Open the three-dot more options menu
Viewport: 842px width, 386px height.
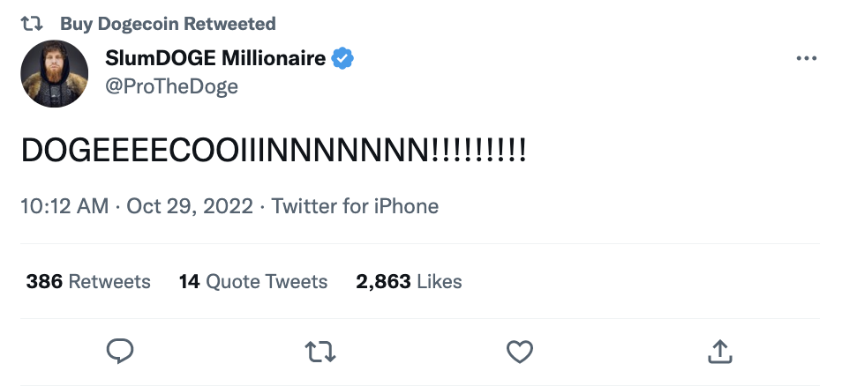pos(806,59)
